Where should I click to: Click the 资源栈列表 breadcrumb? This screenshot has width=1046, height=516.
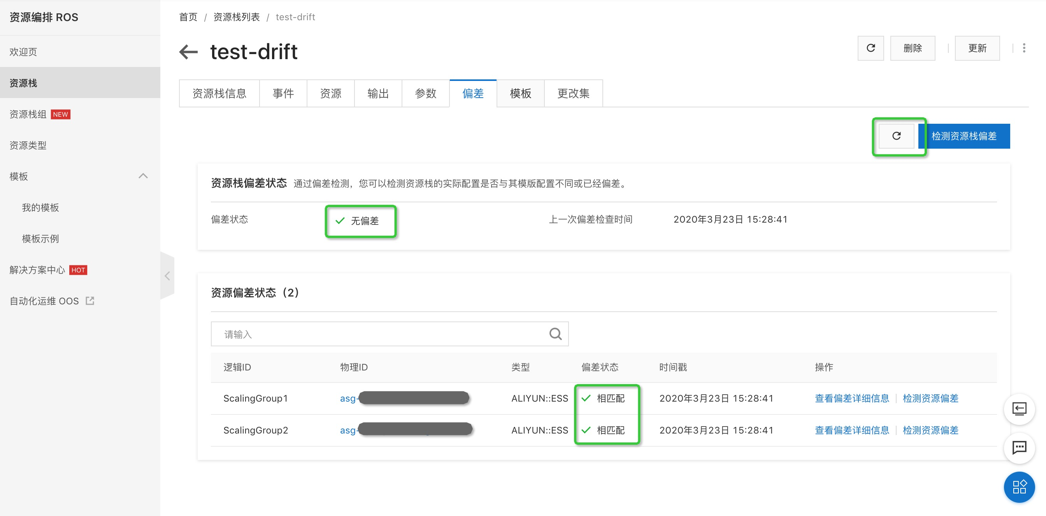236,17
